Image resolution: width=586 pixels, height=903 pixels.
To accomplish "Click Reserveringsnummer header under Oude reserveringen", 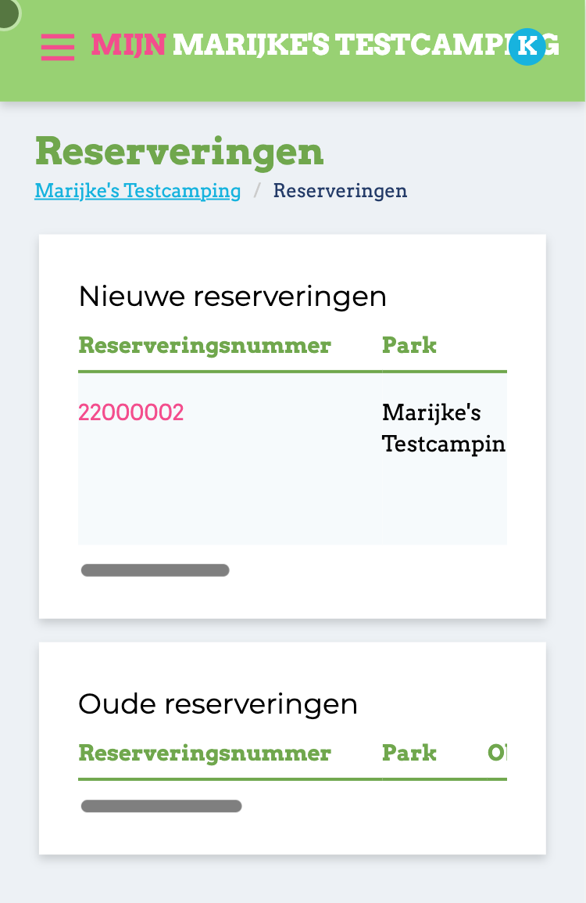I will click(x=204, y=754).
